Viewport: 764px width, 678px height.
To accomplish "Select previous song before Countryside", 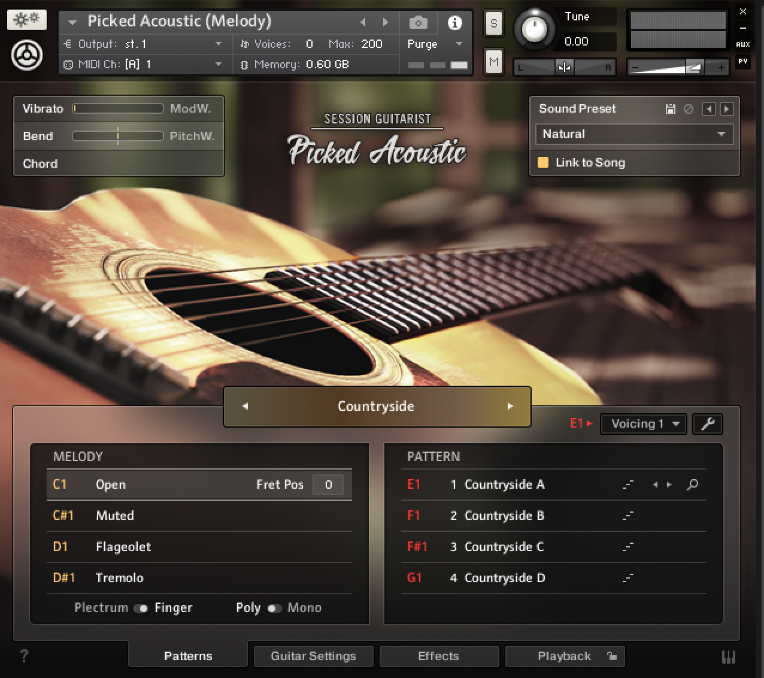I will (x=245, y=406).
